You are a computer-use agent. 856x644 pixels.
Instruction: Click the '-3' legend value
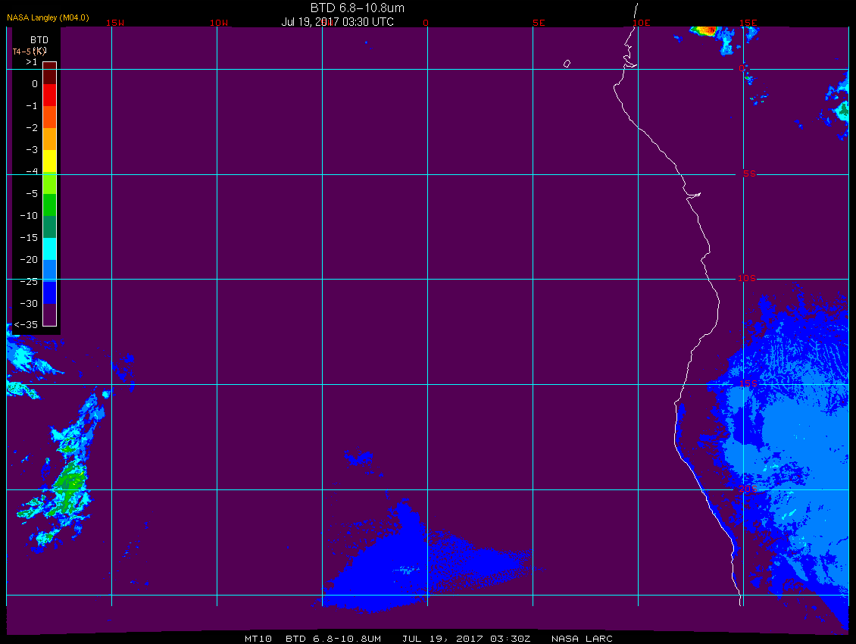click(32, 150)
